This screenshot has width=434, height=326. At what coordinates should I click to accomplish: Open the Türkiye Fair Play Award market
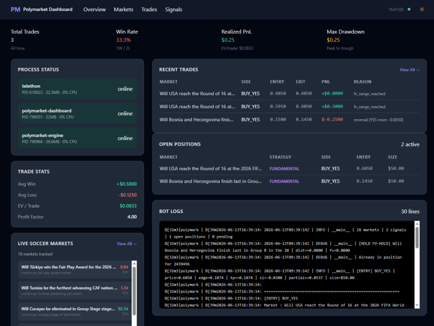tap(75, 269)
